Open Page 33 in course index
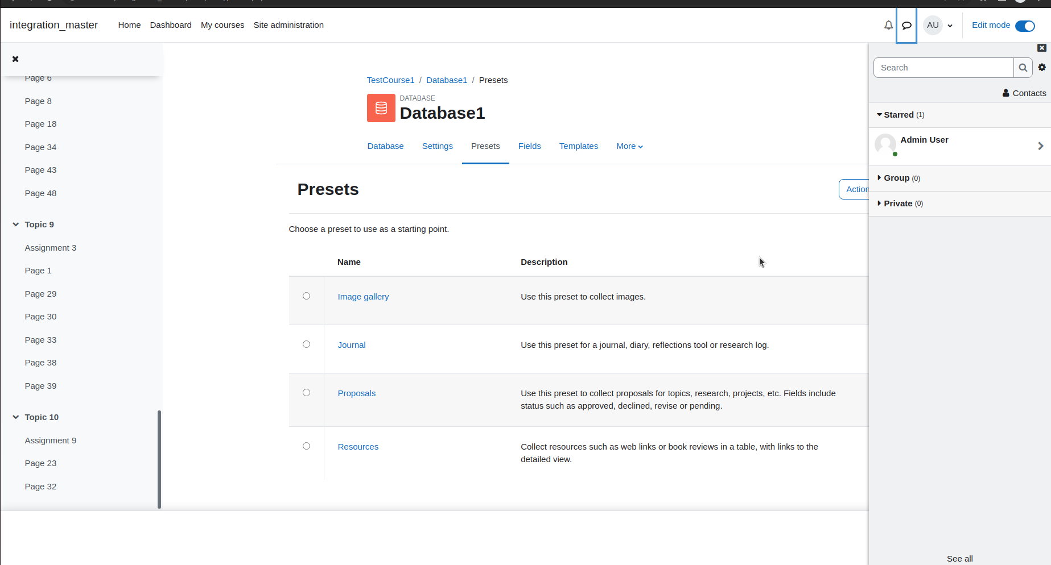This screenshot has width=1051, height=565. point(40,340)
